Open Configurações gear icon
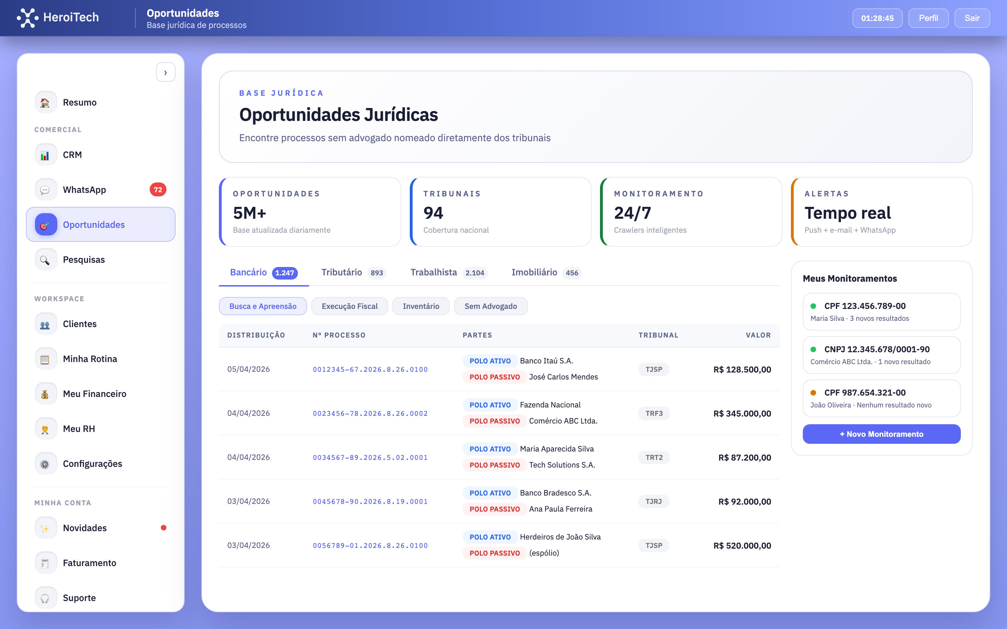This screenshot has height=629, width=1007. [x=45, y=464]
